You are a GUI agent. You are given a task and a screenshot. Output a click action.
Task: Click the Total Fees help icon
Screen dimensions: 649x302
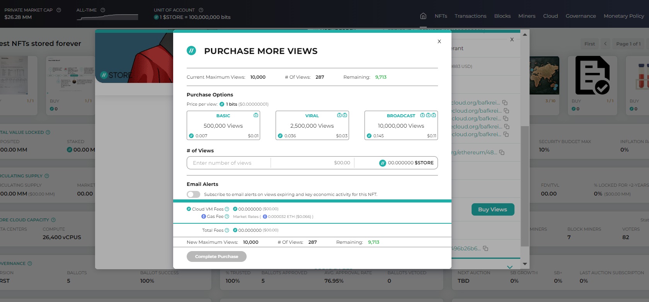(227, 230)
